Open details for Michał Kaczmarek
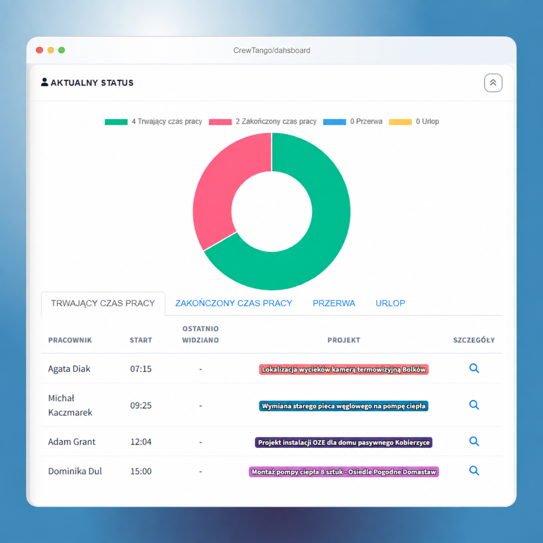Viewport: 543px width, 543px height. (x=474, y=405)
